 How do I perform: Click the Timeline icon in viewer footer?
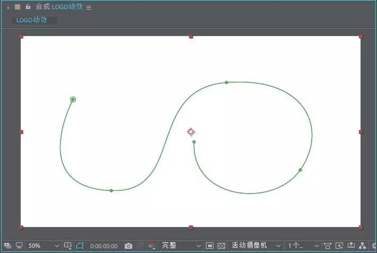pyautogui.click(x=351, y=246)
